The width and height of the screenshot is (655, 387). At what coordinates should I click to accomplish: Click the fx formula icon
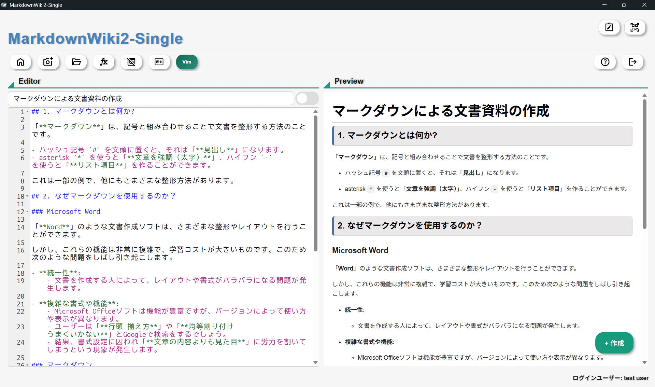[x=104, y=62]
